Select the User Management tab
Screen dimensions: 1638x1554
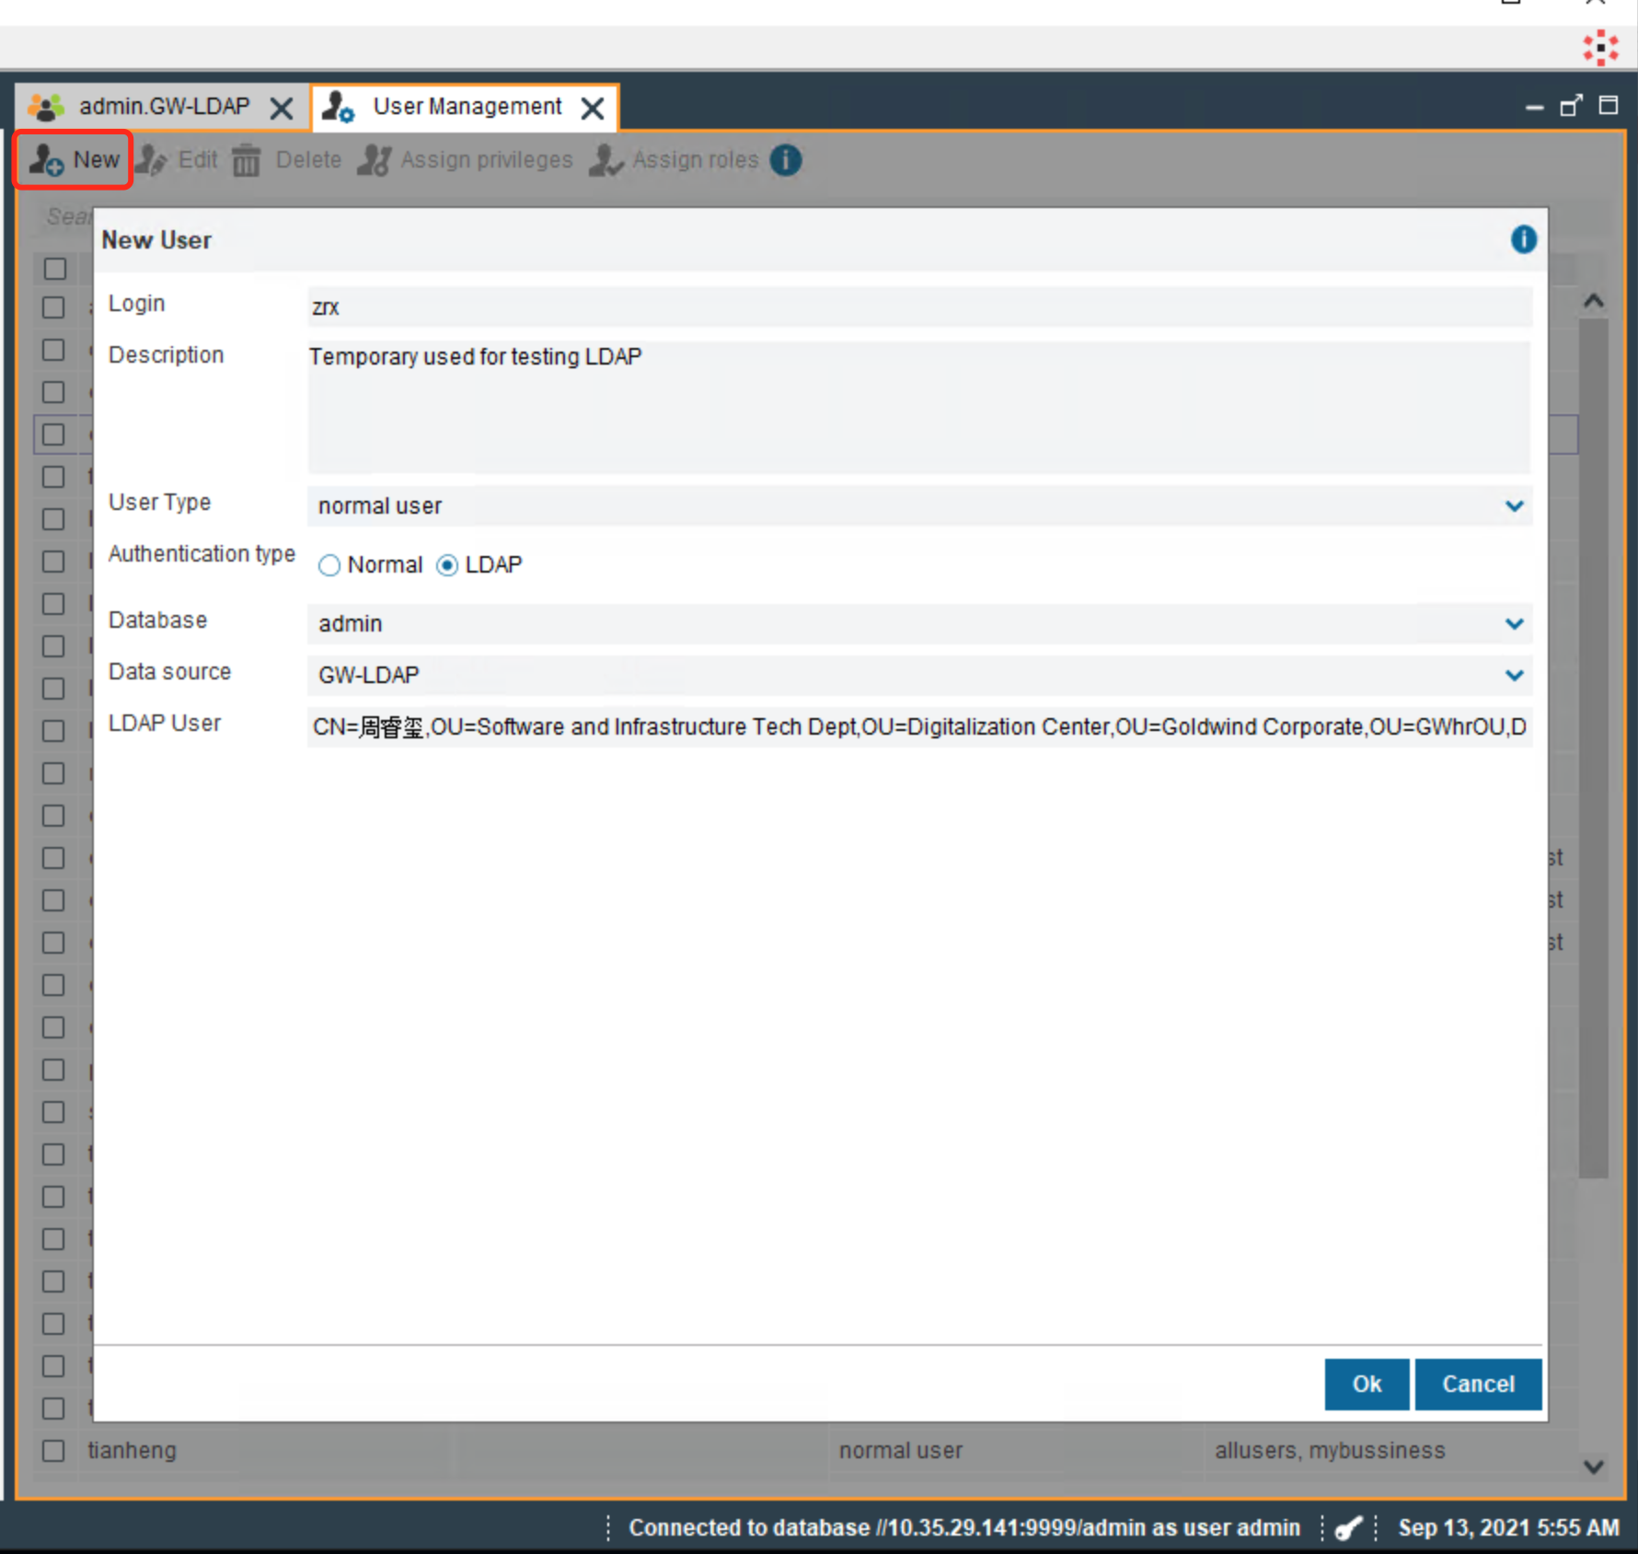(466, 108)
